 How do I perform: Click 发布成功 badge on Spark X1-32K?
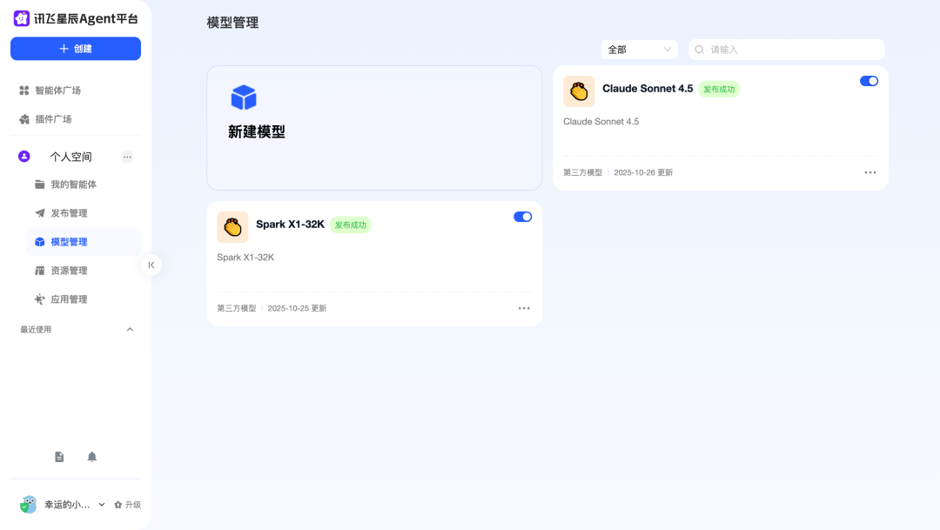click(x=350, y=225)
